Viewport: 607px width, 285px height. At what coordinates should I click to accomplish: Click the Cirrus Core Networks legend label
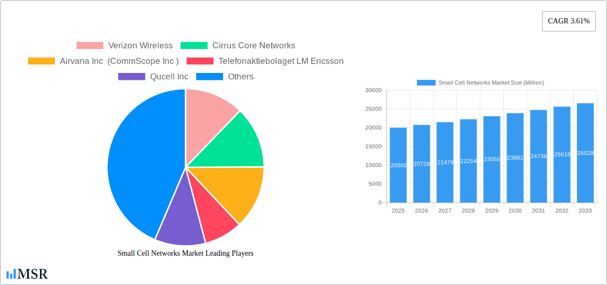(254, 46)
